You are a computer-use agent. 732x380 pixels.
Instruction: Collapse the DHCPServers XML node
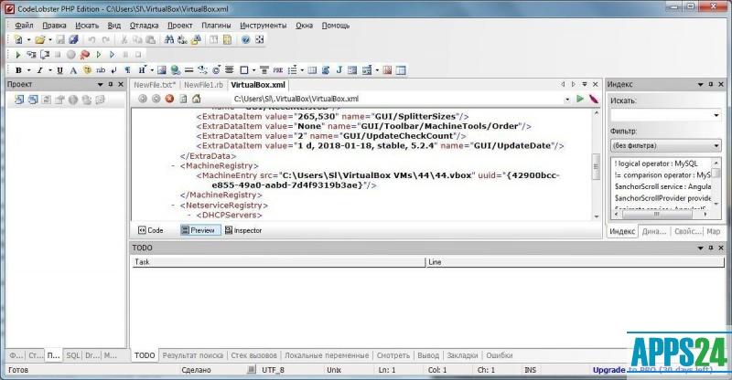(189, 215)
